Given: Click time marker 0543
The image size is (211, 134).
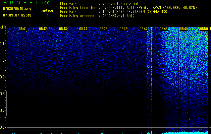Looking at the screenshot, I should pyautogui.click(x=63, y=29).
